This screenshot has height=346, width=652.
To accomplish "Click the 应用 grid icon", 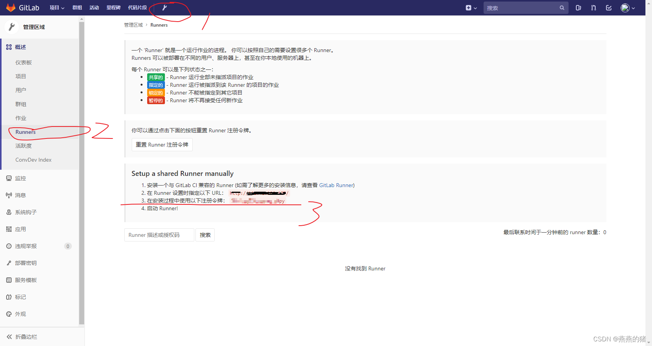I will 9,229.
